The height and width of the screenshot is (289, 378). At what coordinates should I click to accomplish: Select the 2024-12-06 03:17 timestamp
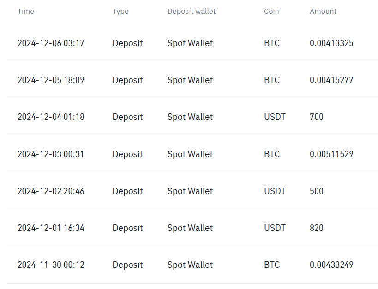click(51, 43)
